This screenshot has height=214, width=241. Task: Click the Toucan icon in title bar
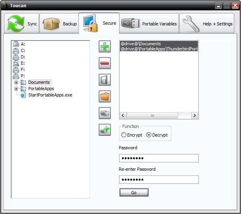5,5
